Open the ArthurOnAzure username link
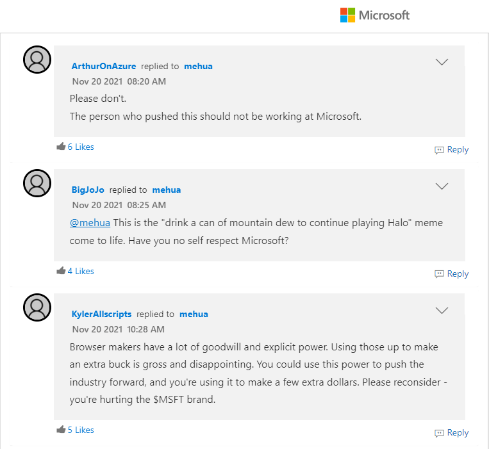Screen dimensions: 489x449 pos(103,66)
